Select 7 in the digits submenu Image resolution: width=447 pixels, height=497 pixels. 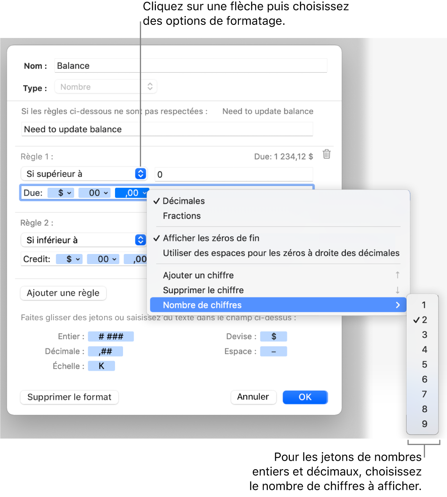pyautogui.click(x=423, y=394)
